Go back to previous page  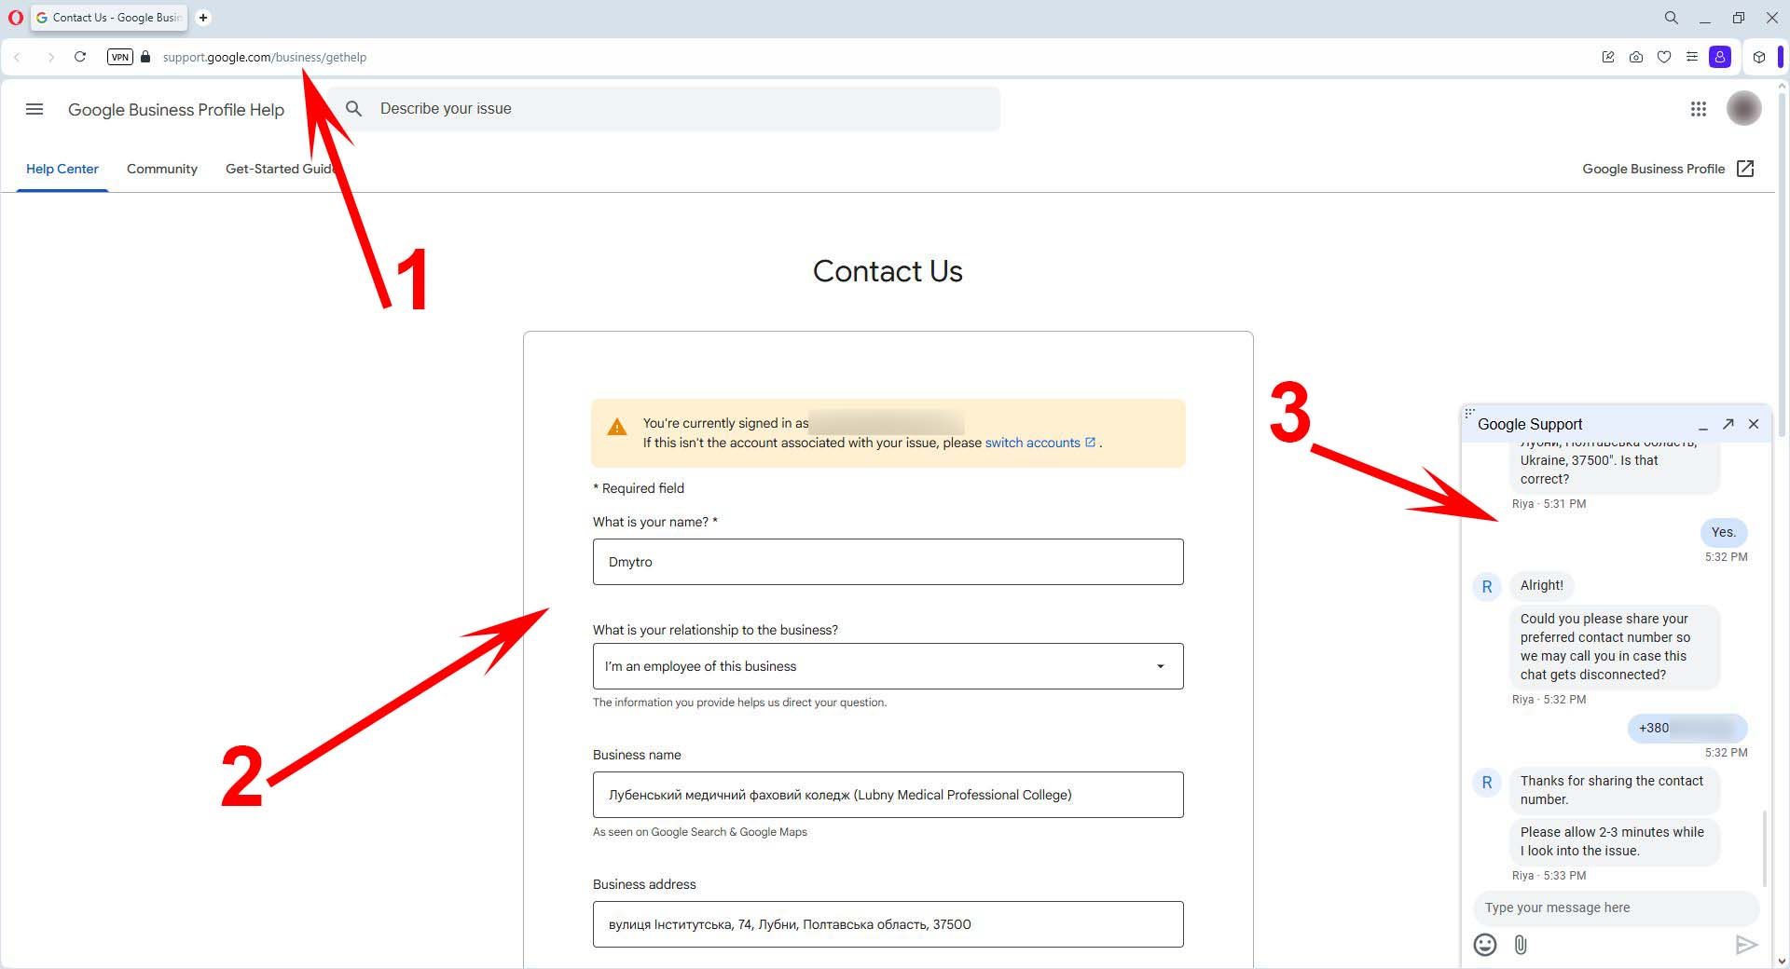[x=17, y=57]
